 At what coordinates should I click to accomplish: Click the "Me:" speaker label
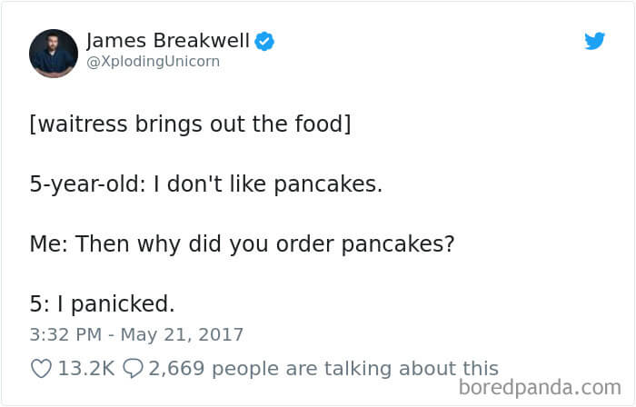click(47, 244)
